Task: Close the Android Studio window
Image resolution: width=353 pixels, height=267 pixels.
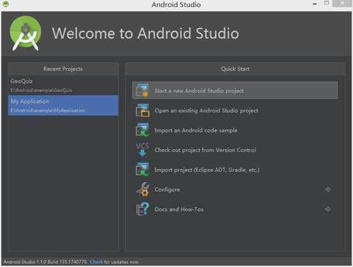Action: coord(342,3)
